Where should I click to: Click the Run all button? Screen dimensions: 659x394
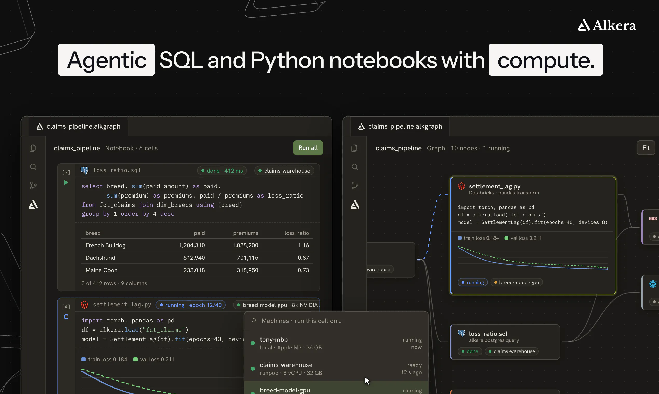(308, 147)
